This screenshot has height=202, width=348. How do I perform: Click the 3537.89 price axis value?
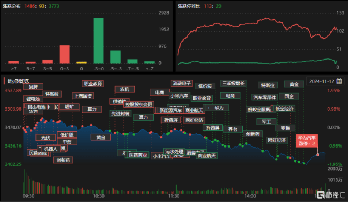(13, 91)
